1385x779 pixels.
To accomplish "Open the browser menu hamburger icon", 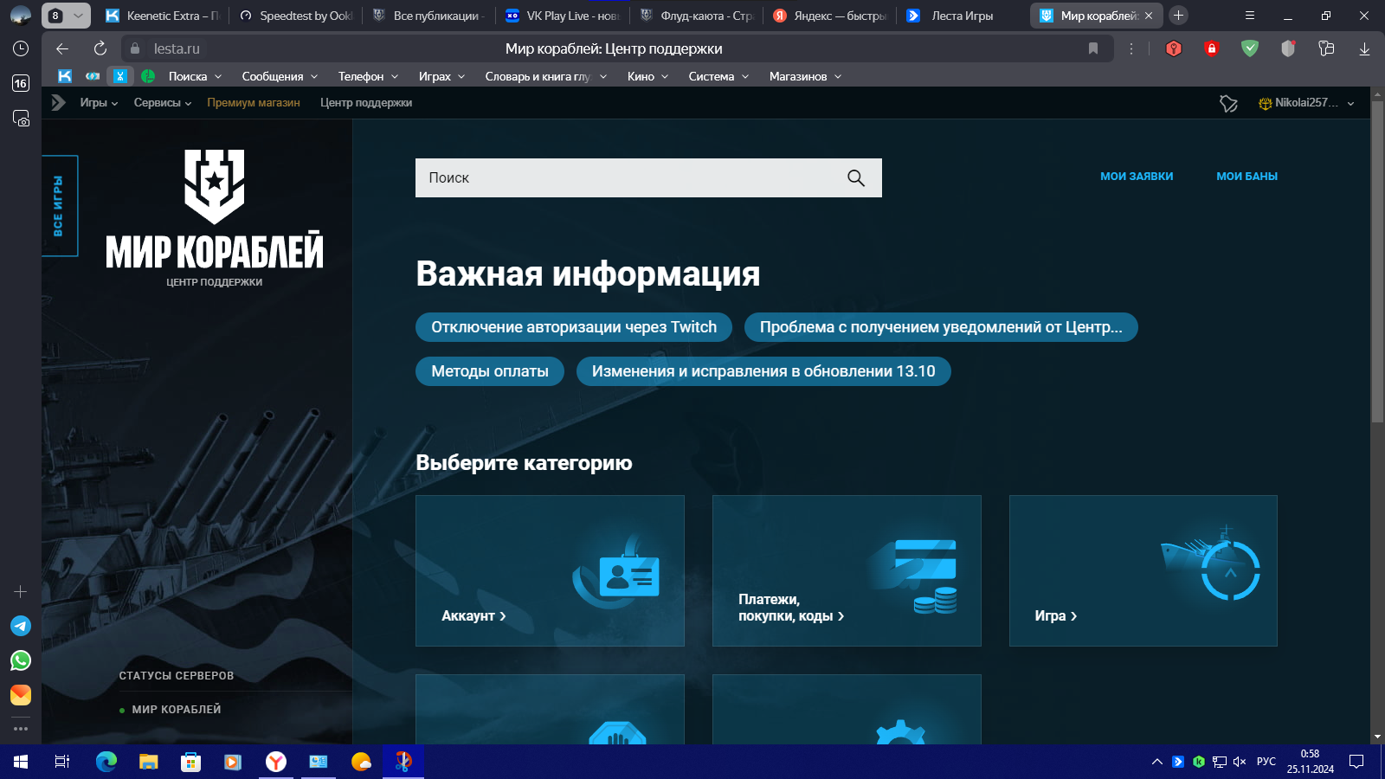I will [x=1249, y=16].
